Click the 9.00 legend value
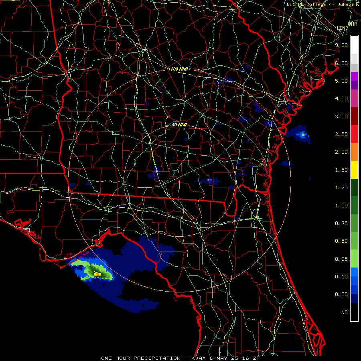This screenshot has height=361, width=361. pyautogui.click(x=341, y=45)
